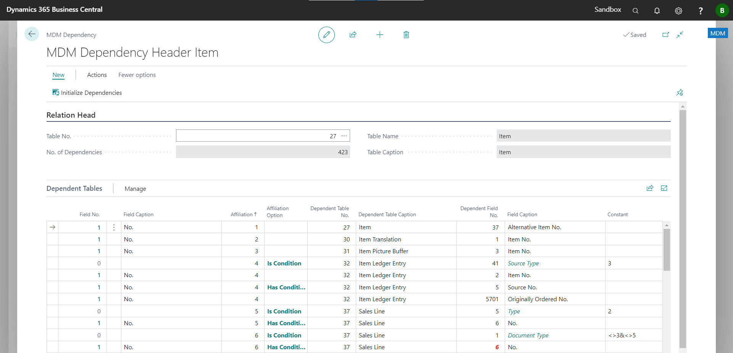The image size is (733, 353).
Task: Go back using the back arrow
Action: pyautogui.click(x=32, y=34)
